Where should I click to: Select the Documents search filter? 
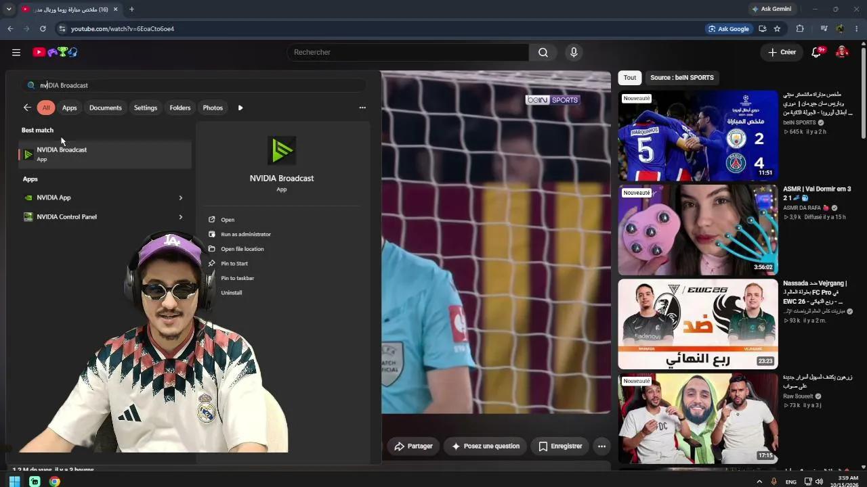(x=106, y=108)
